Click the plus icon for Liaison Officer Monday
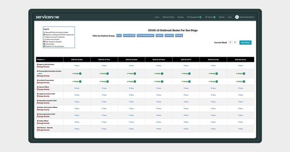This screenshot has height=152, width=290. (x=75, y=88)
